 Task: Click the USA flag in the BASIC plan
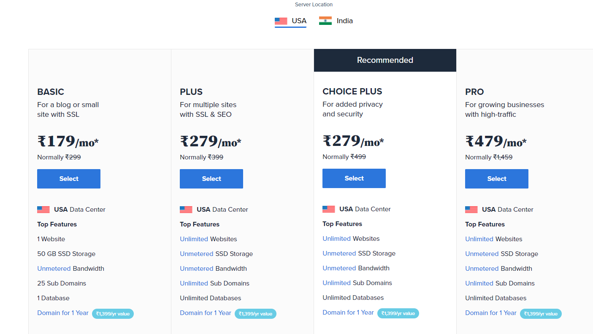pos(43,210)
